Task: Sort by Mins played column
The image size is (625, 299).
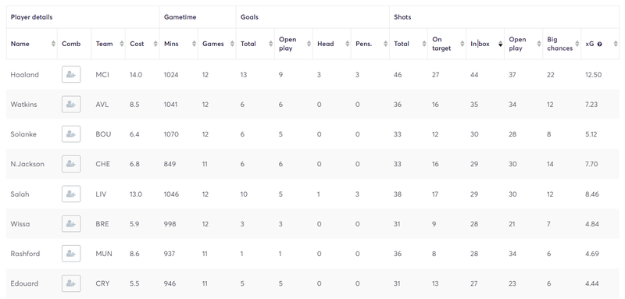Action: [194, 44]
